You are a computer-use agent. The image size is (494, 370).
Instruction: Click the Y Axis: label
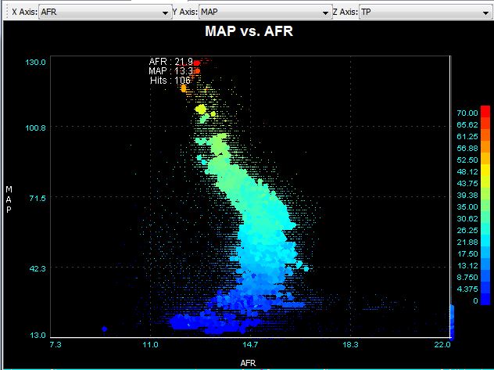[x=185, y=12]
